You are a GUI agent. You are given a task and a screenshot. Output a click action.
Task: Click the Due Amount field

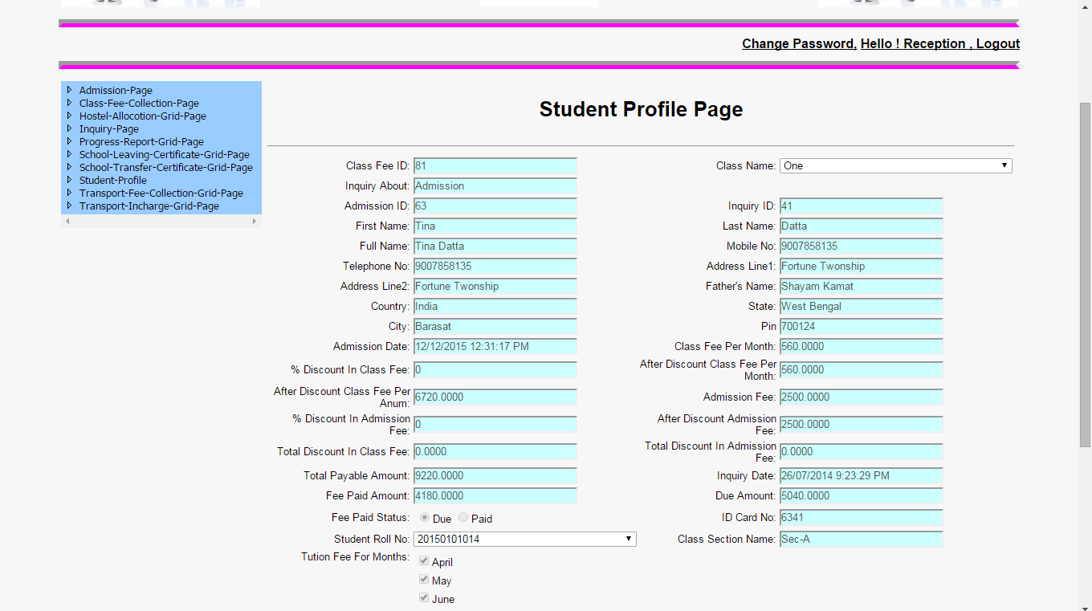[862, 496]
